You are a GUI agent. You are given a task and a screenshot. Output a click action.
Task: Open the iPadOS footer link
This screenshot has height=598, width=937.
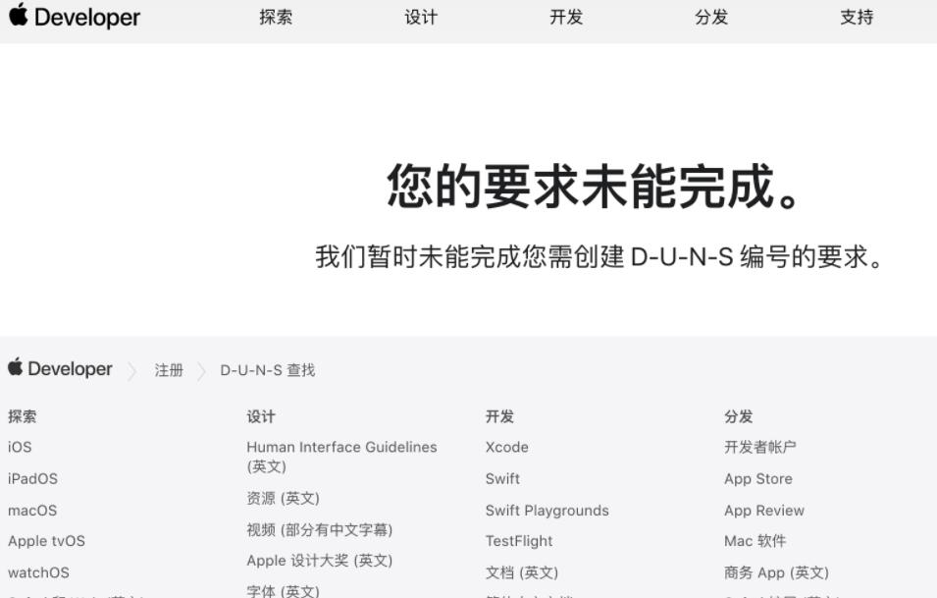32,478
